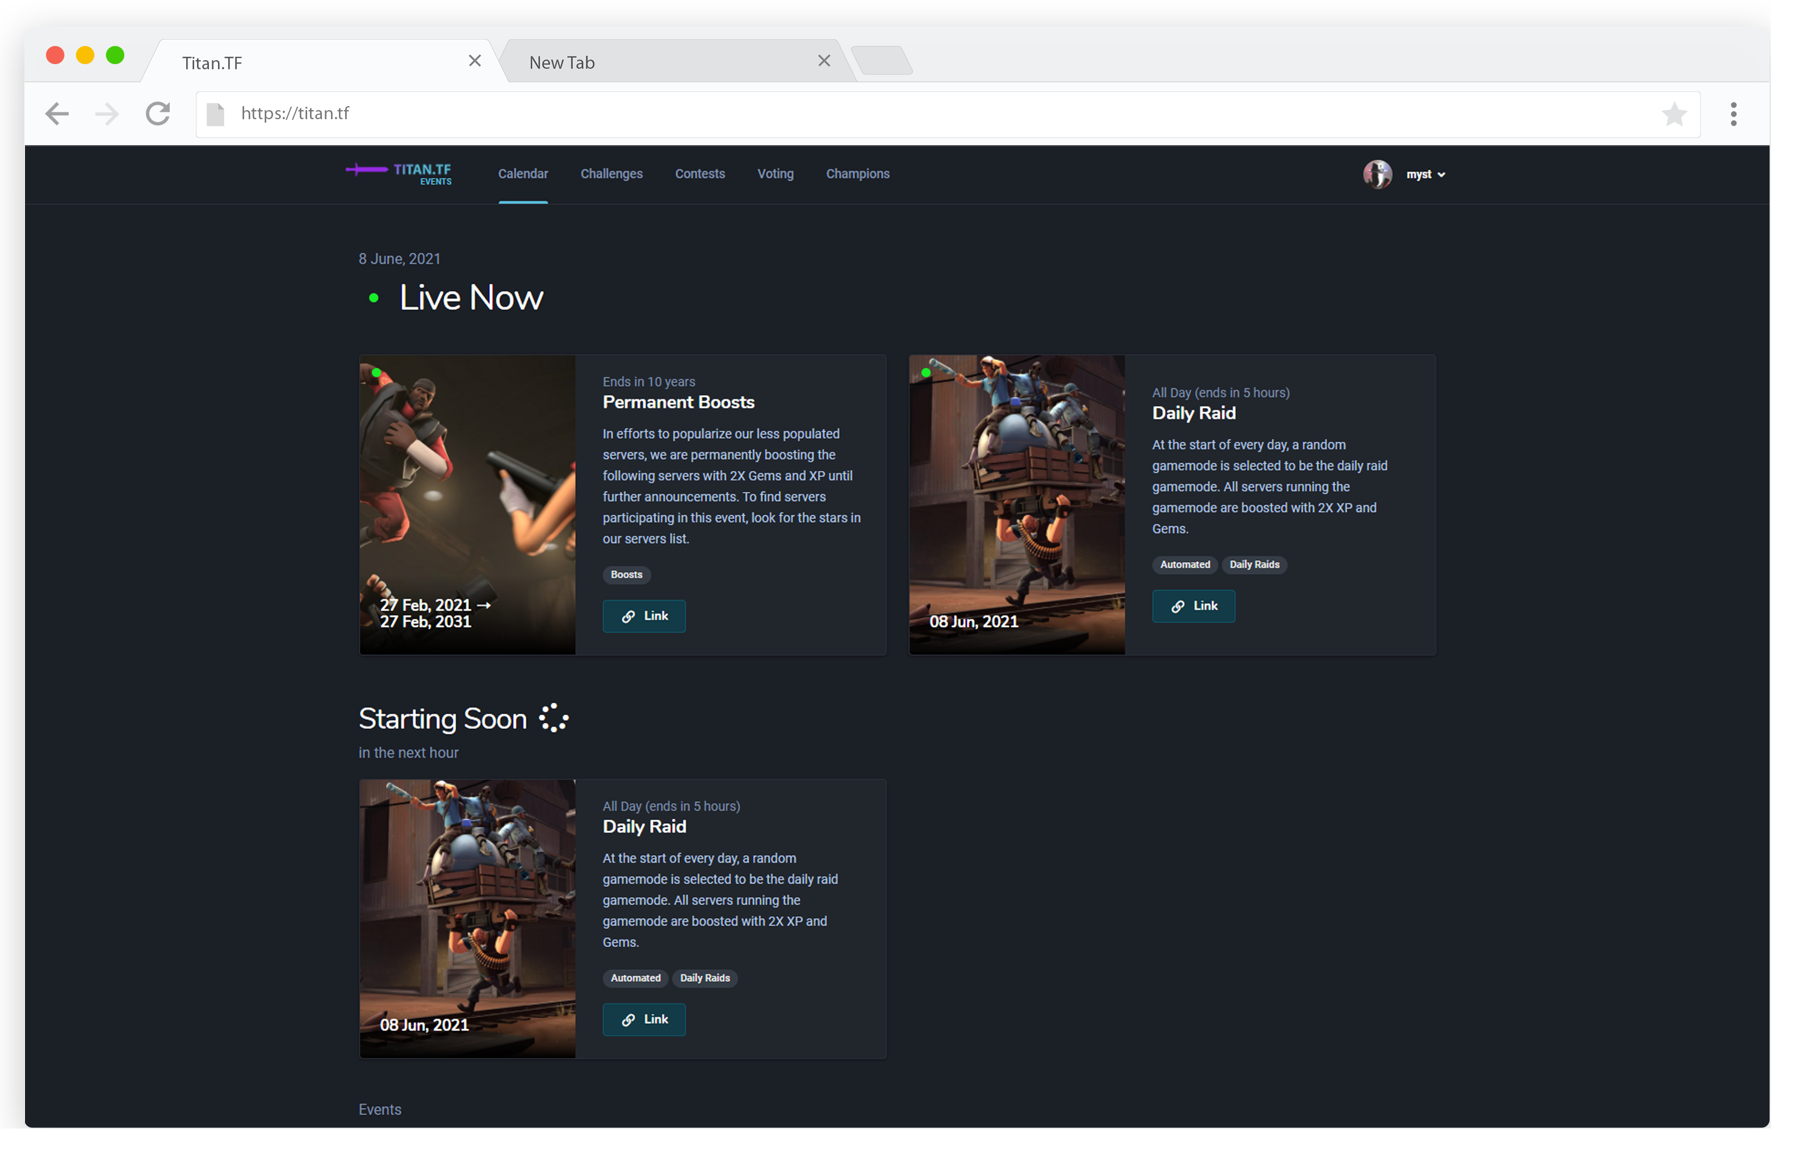
Task: Click the address bar with https://titan.tf
Action: point(948,114)
